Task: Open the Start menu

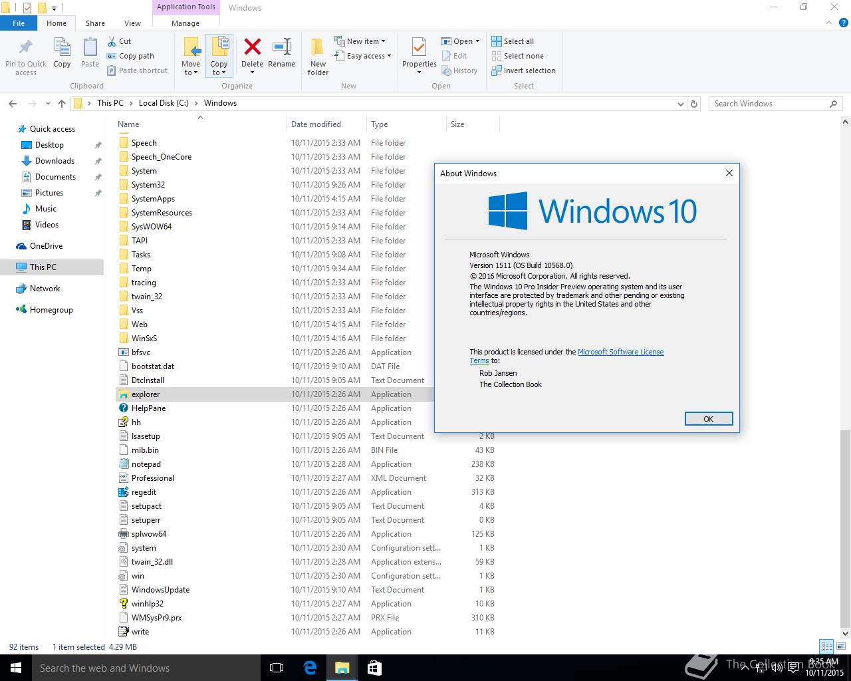Action: [x=16, y=668]
